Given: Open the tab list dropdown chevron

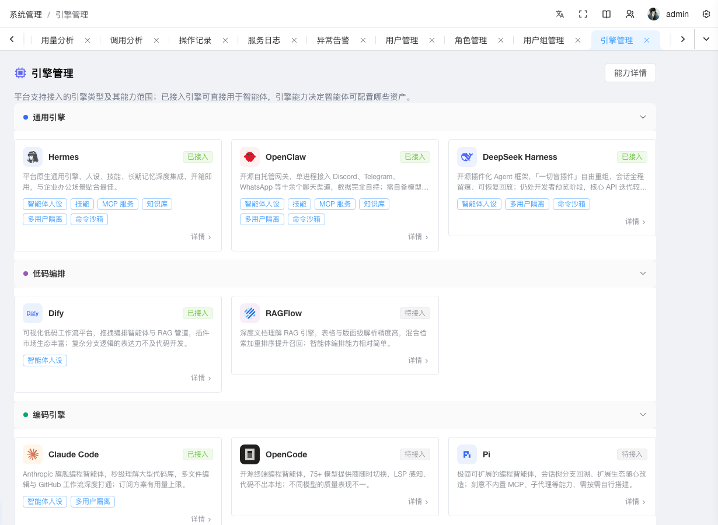Looking at the screenshot, I should pyautogui.click(x=706, y=39).
